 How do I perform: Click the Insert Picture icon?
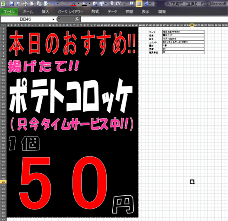[95, 4]
